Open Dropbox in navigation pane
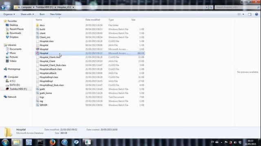Image resolution: width=261 pixels, height=146 pixels. 14,37
